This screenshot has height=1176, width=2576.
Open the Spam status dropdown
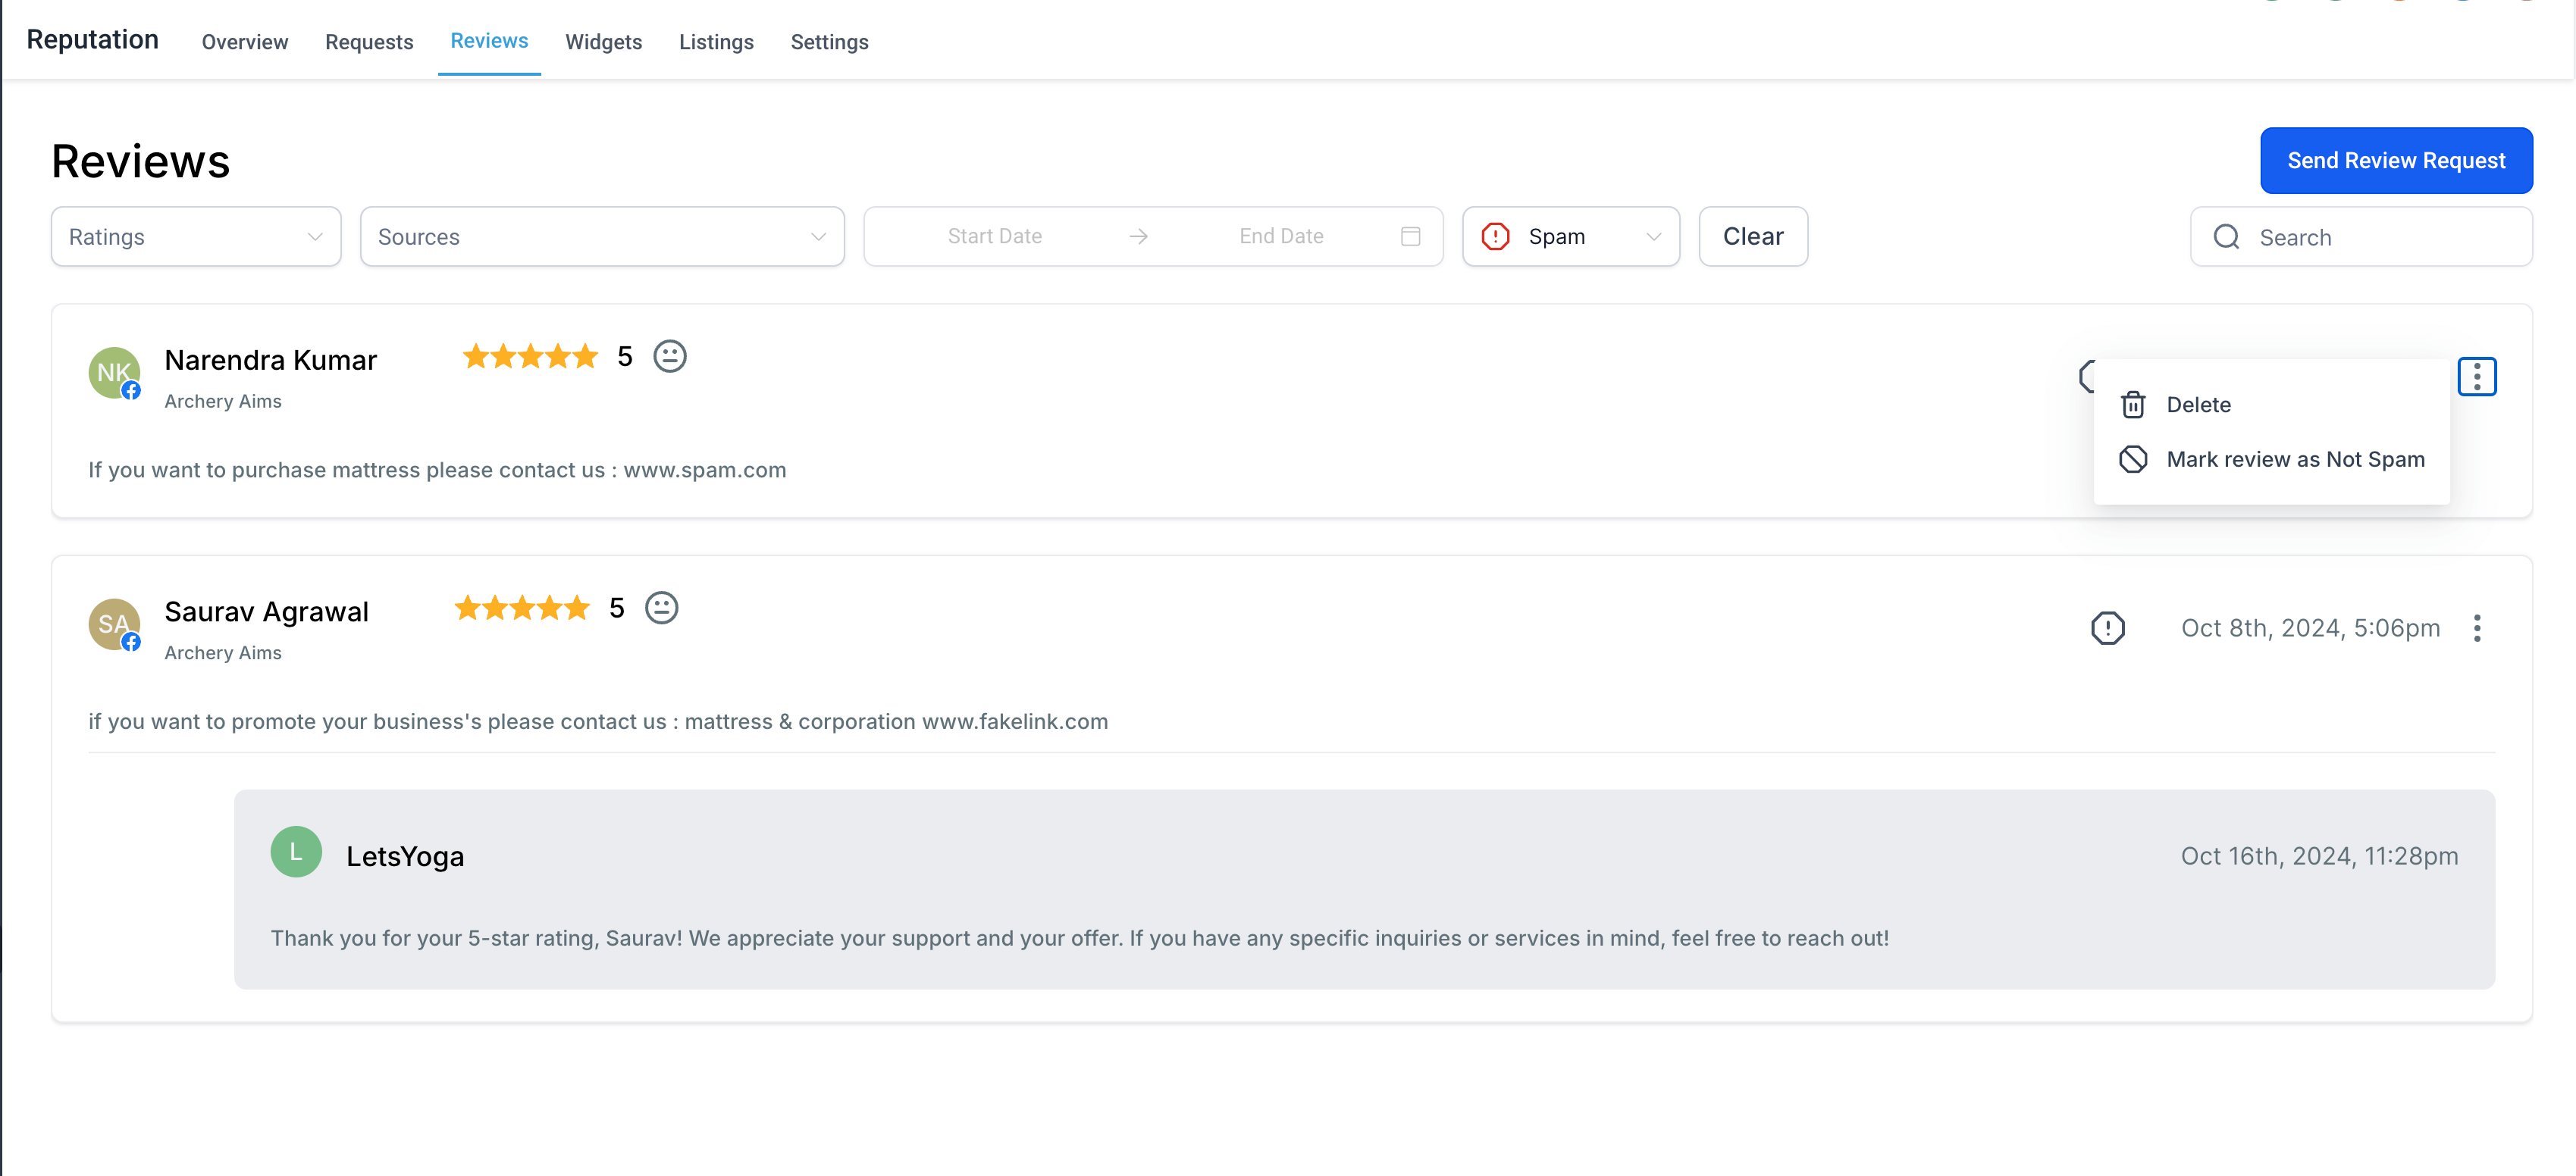coord(1570,237)
